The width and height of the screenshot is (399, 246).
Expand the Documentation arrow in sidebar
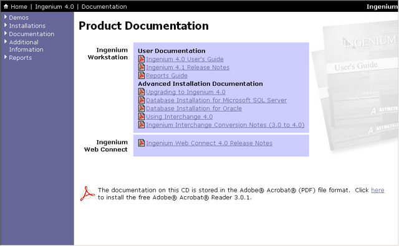[x=6, y=33]
